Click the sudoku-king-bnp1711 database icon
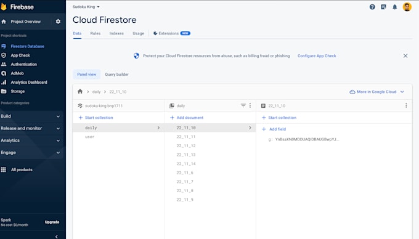Image resolution: width=419 pixels, height=239 pixels. click(x=80, y=106)
